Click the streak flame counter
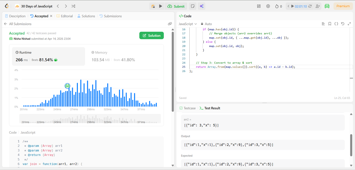Viewport: 355px width, 170px height. (278, 6)
